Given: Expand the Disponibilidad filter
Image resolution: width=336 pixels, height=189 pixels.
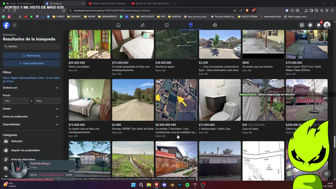Looking at the screenshot, I should 31,124.
